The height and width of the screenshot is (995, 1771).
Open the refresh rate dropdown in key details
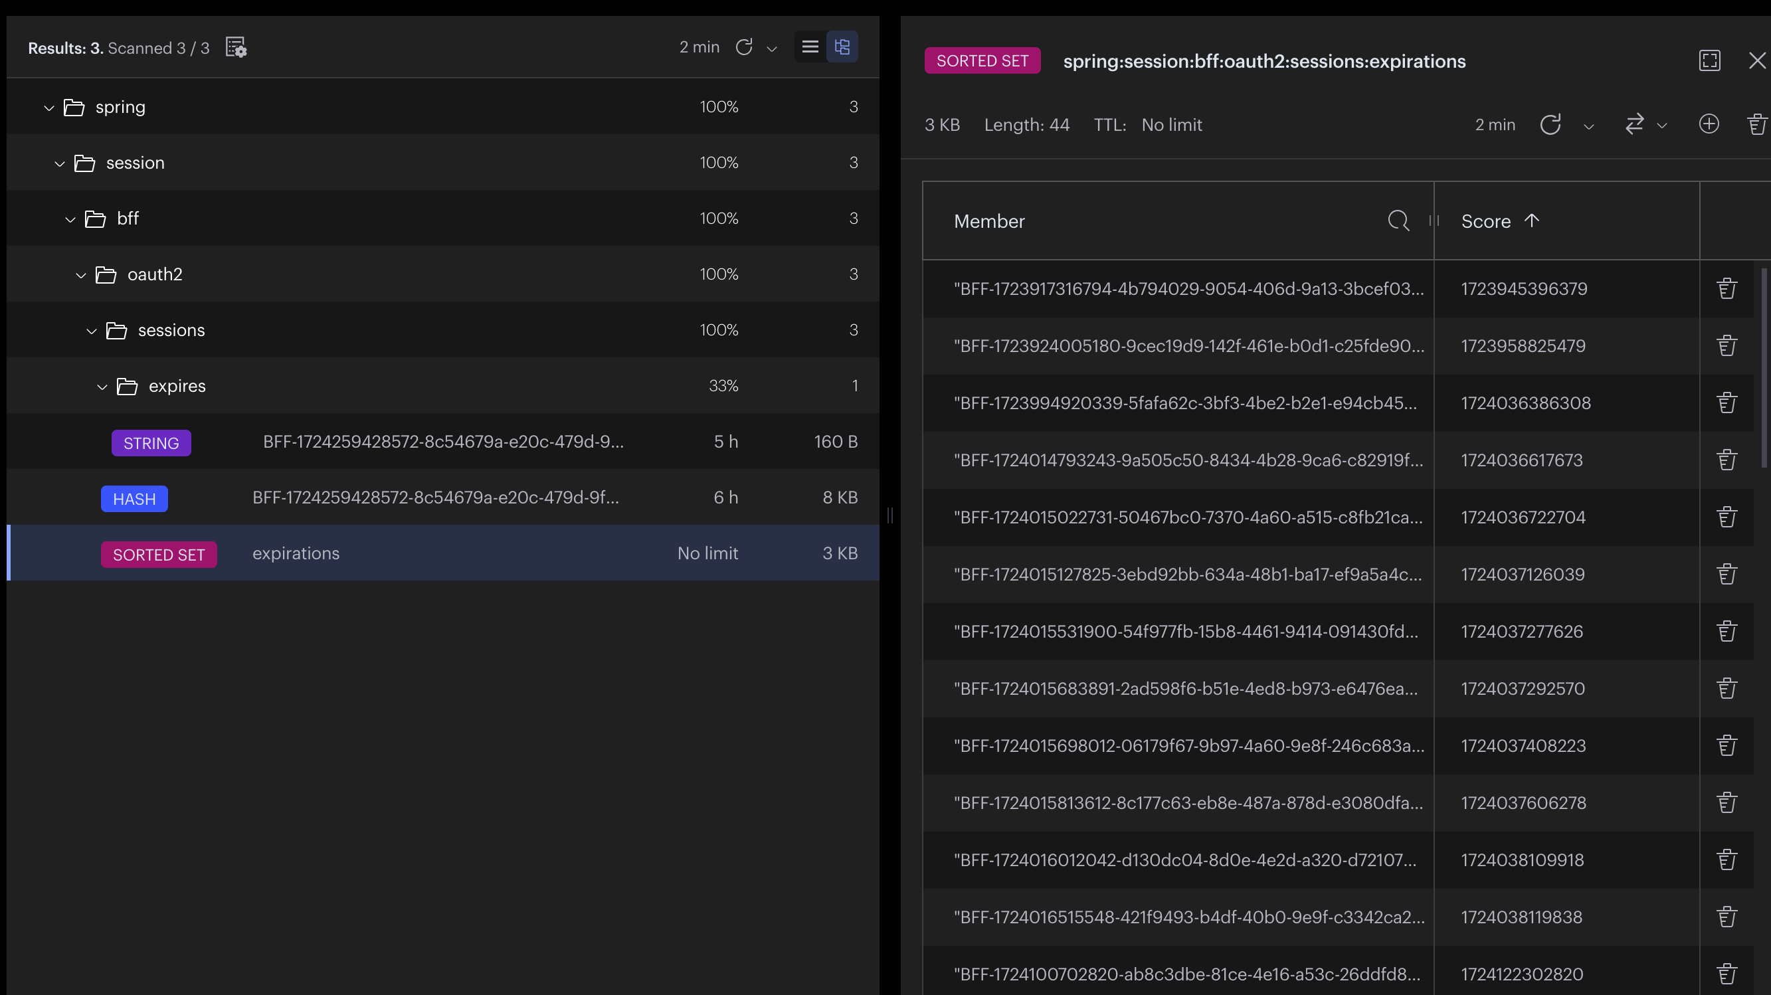(x=1589, y=126)
